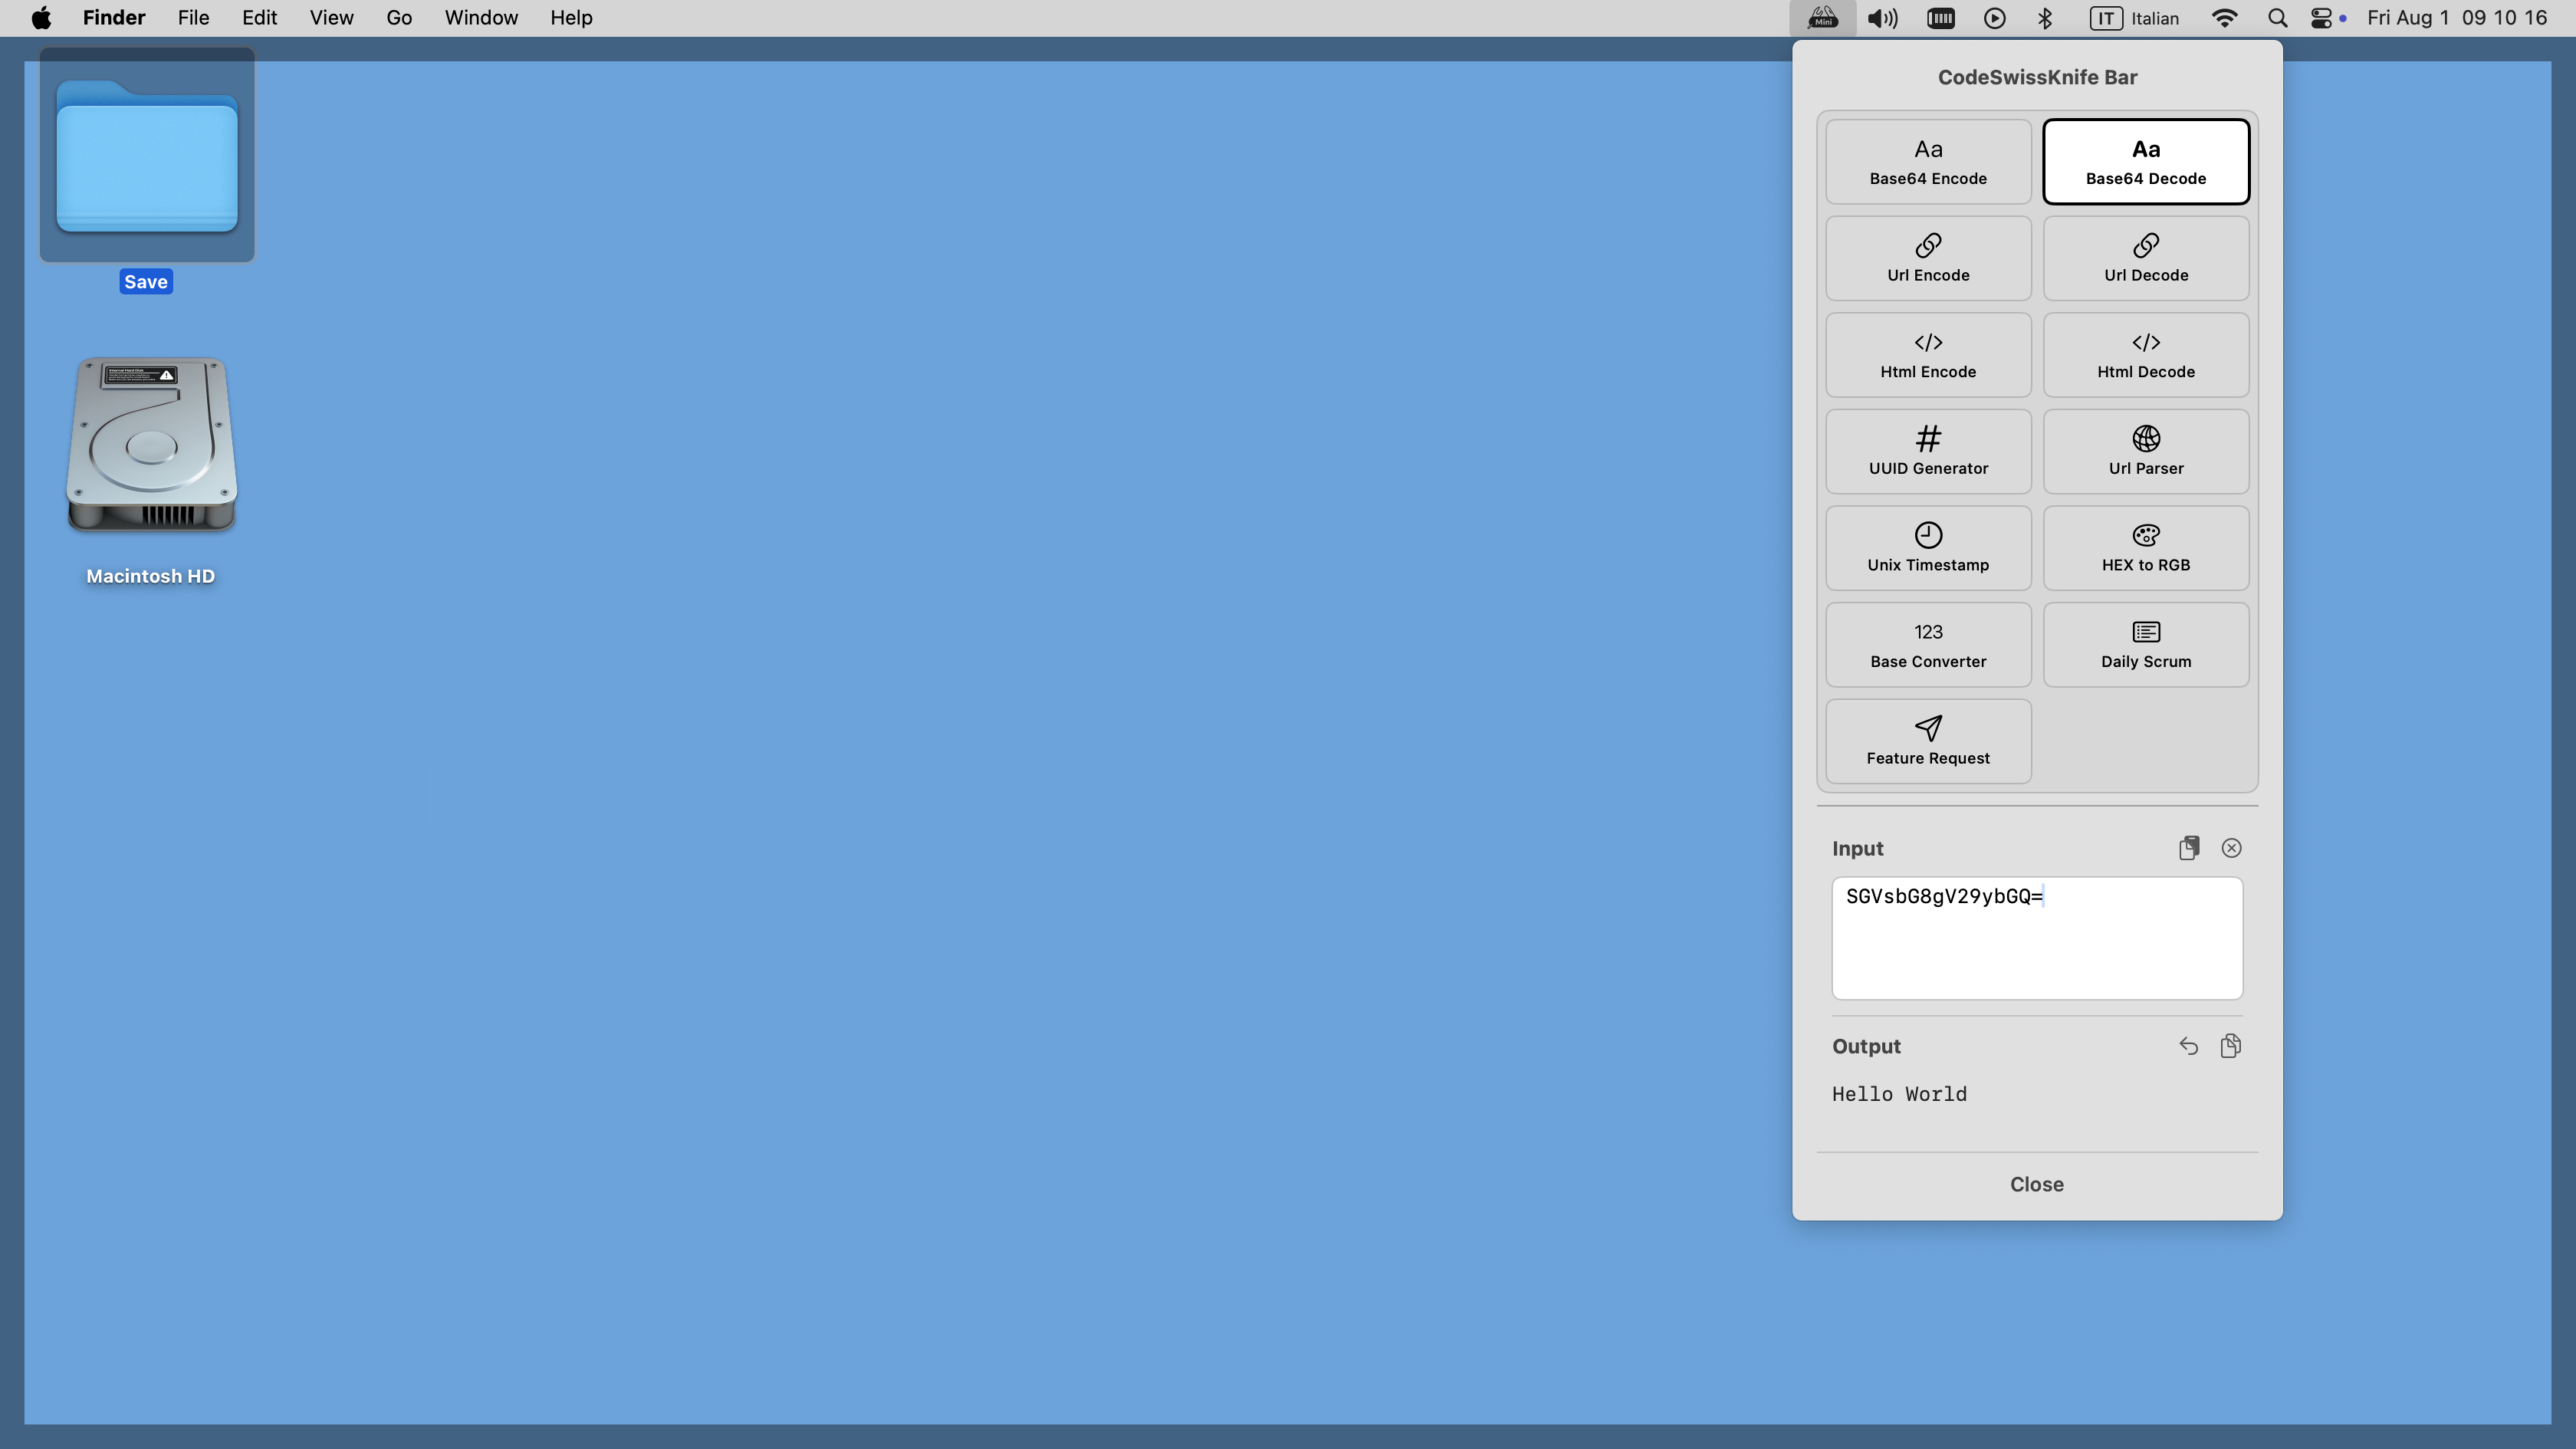Open the UUID Generator tool
Viewport: 2576px width, 1449px height.
[x=1928, y=451]
